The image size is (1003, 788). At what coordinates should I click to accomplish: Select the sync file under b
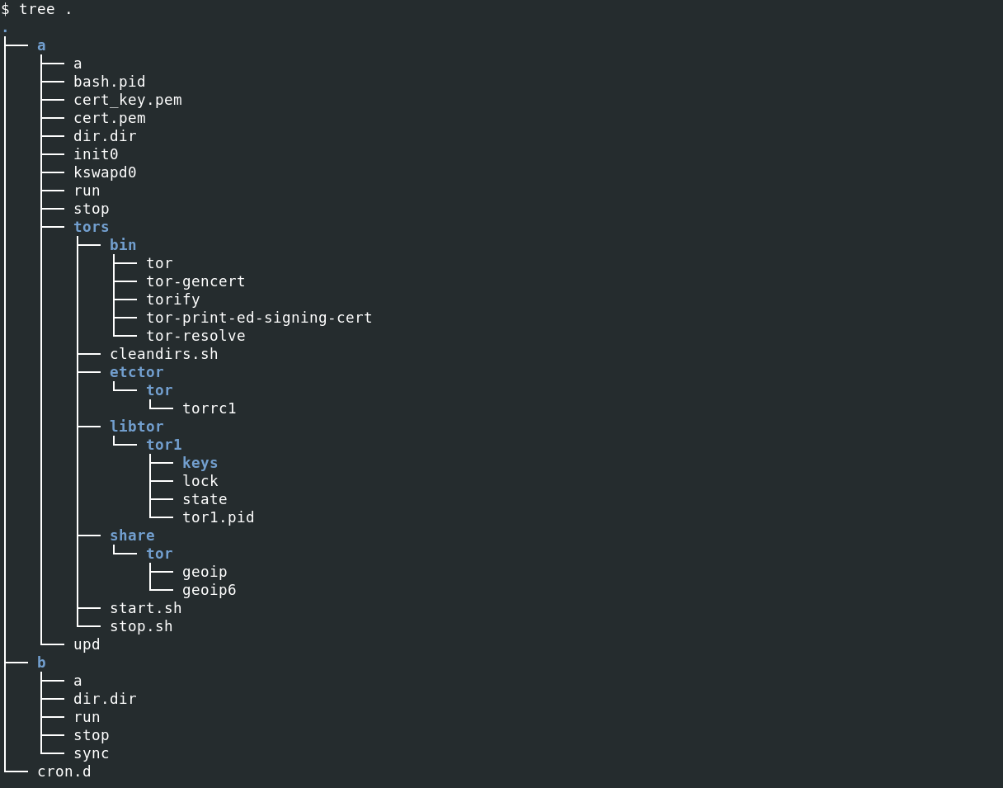[x=91, y=753]
